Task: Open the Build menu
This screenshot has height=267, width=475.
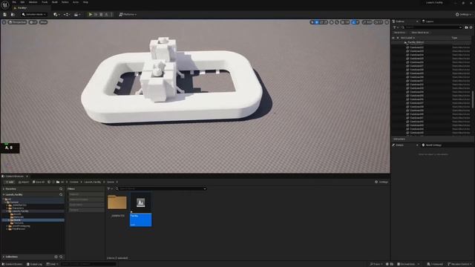Action: (x=55, y=2)
